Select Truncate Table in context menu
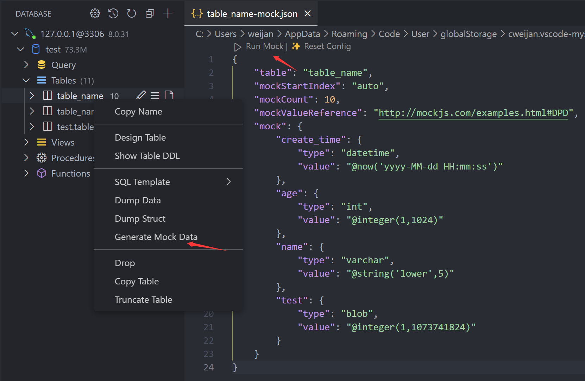The width and height of the screenshot is (585, 381). (x=143, y=300)
